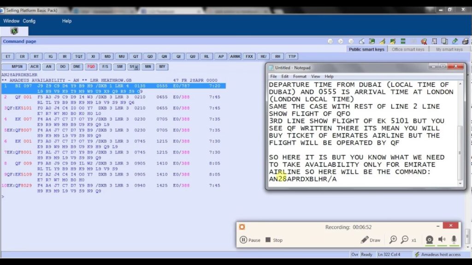The height and width of the screenshot is (265, 472).
Task: Click the dashed selection icon in the toolbar
Action: pyautogui.click(x=434, y=41)
